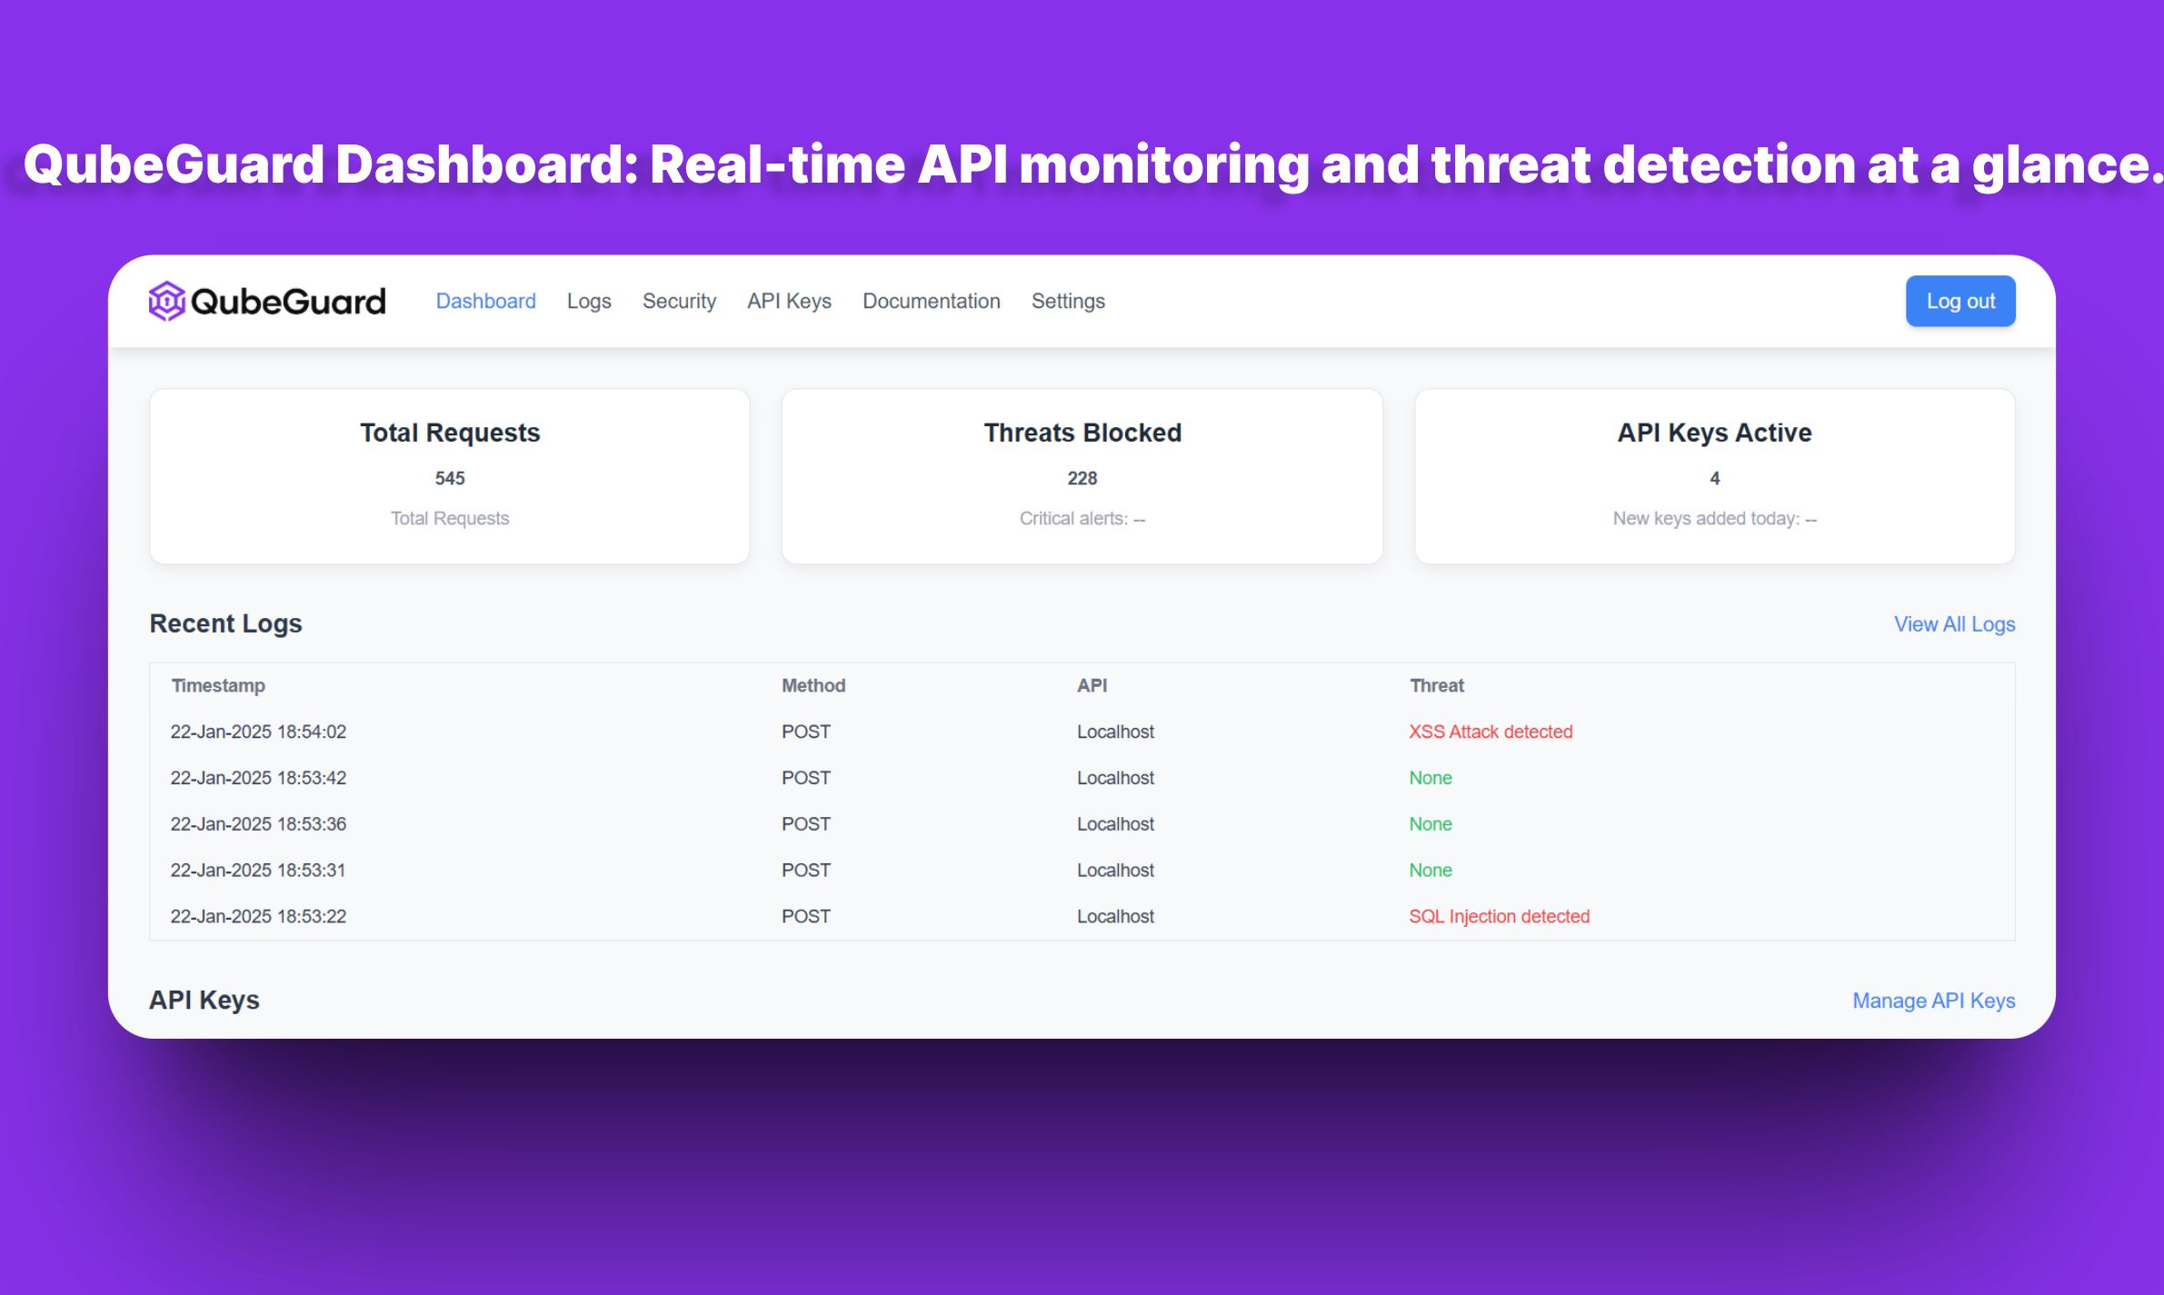Select the Threats Blocked stat card
Image resolution: width=2164 pixels, height=1295 pixels.
(x=1082, y=476)
